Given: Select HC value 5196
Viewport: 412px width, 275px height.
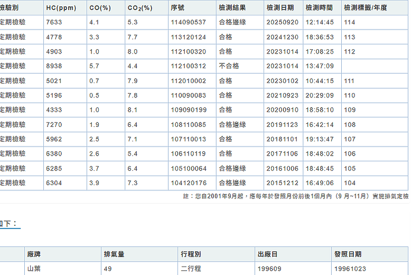Looking at the screenshot, I should (x=54, y=95).
